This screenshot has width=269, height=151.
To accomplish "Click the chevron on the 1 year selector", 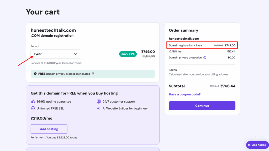I will coord(76,54).
